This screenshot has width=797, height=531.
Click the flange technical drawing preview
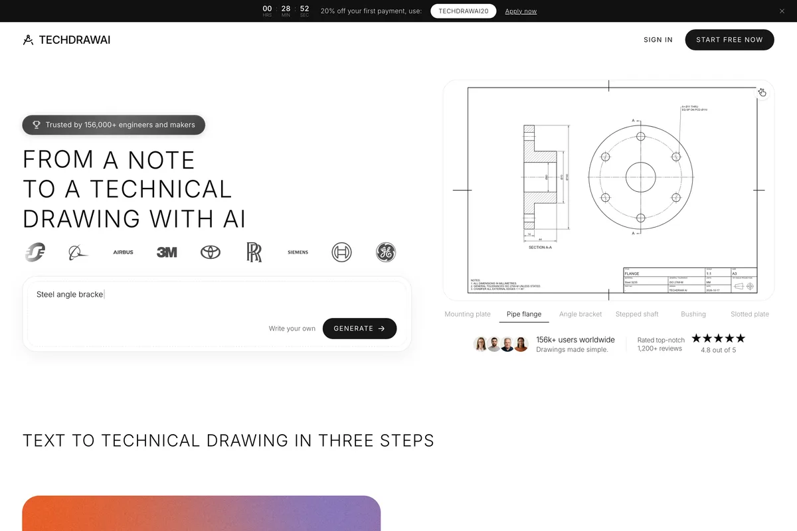[609, 190]
